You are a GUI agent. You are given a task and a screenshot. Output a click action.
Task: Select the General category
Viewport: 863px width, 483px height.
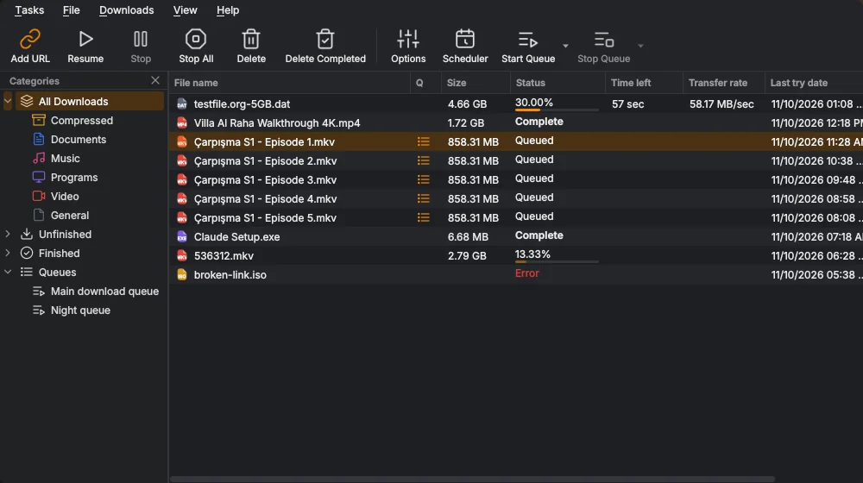[69, 215]
